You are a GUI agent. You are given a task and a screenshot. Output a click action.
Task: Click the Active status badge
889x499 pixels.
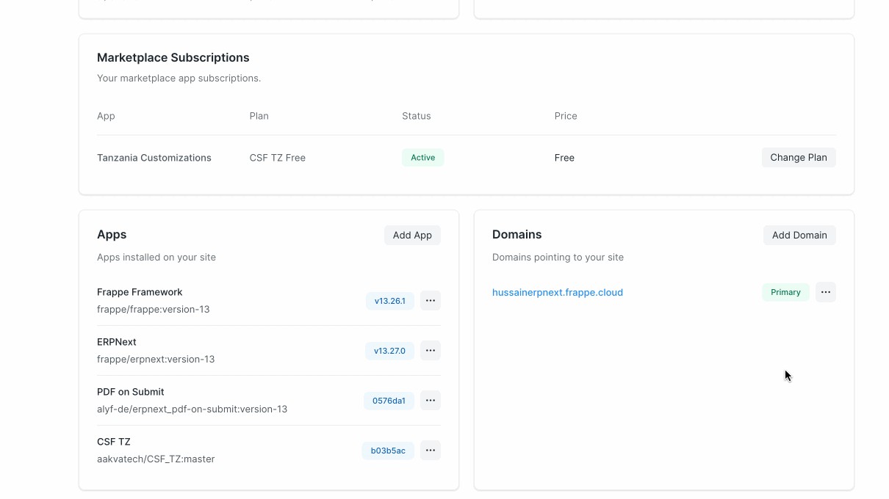pyautogui.click(x=422, y=158)
